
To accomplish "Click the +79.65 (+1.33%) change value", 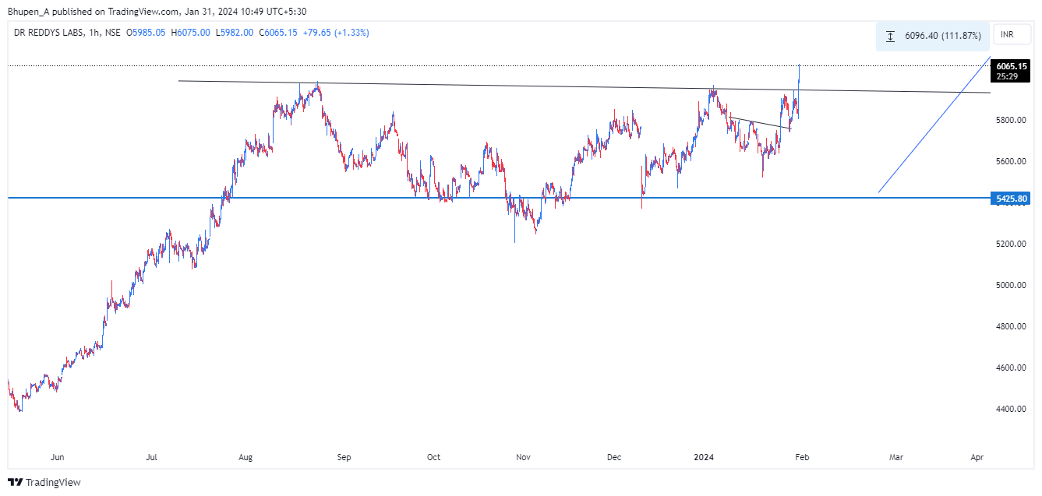I will point(336,33).
